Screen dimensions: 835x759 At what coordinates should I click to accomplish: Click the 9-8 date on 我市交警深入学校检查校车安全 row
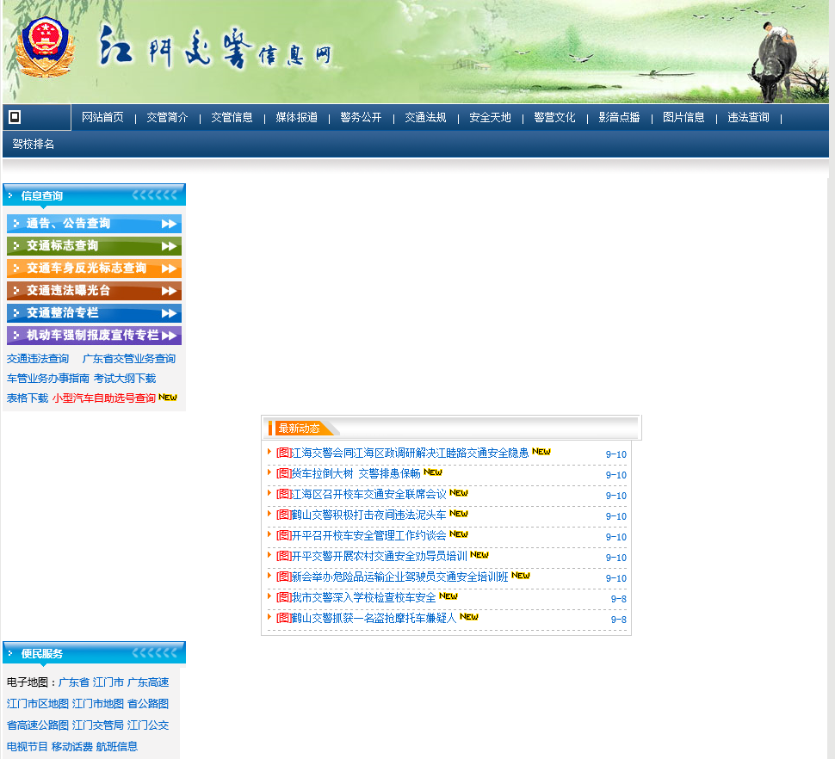(x=618, y=599)
